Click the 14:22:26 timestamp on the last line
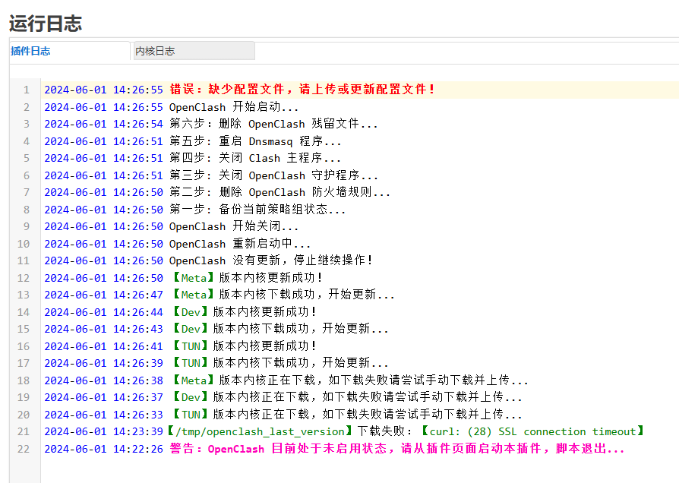This screenshot has height=483, width=679. [137, 449]
